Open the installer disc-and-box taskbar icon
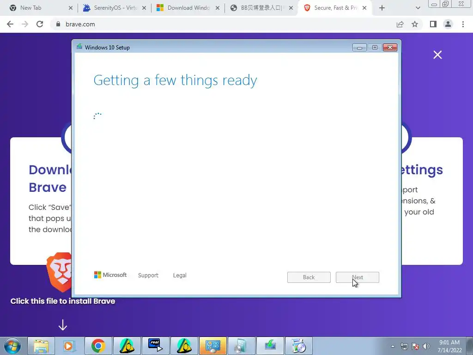 tap(299, 346)
